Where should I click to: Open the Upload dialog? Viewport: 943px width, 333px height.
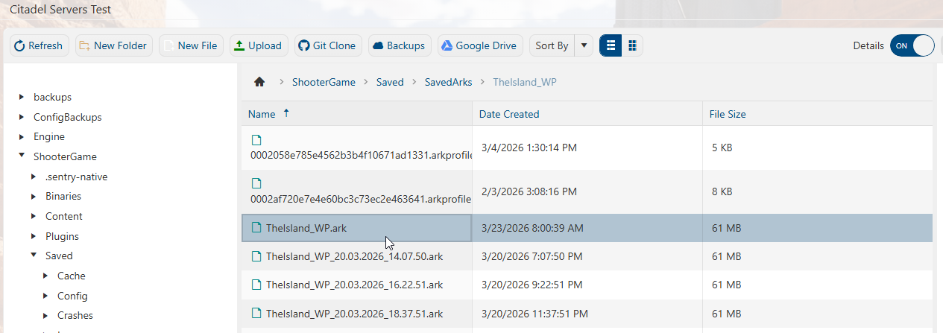tap(257, 46)
